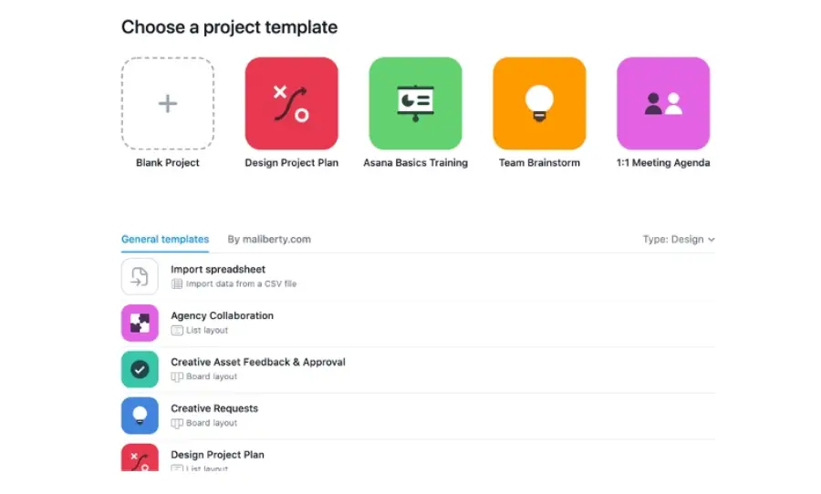Select the green Asana Basics Training icon
This screenshot has height=494, width=821.
tap(415, 104)
